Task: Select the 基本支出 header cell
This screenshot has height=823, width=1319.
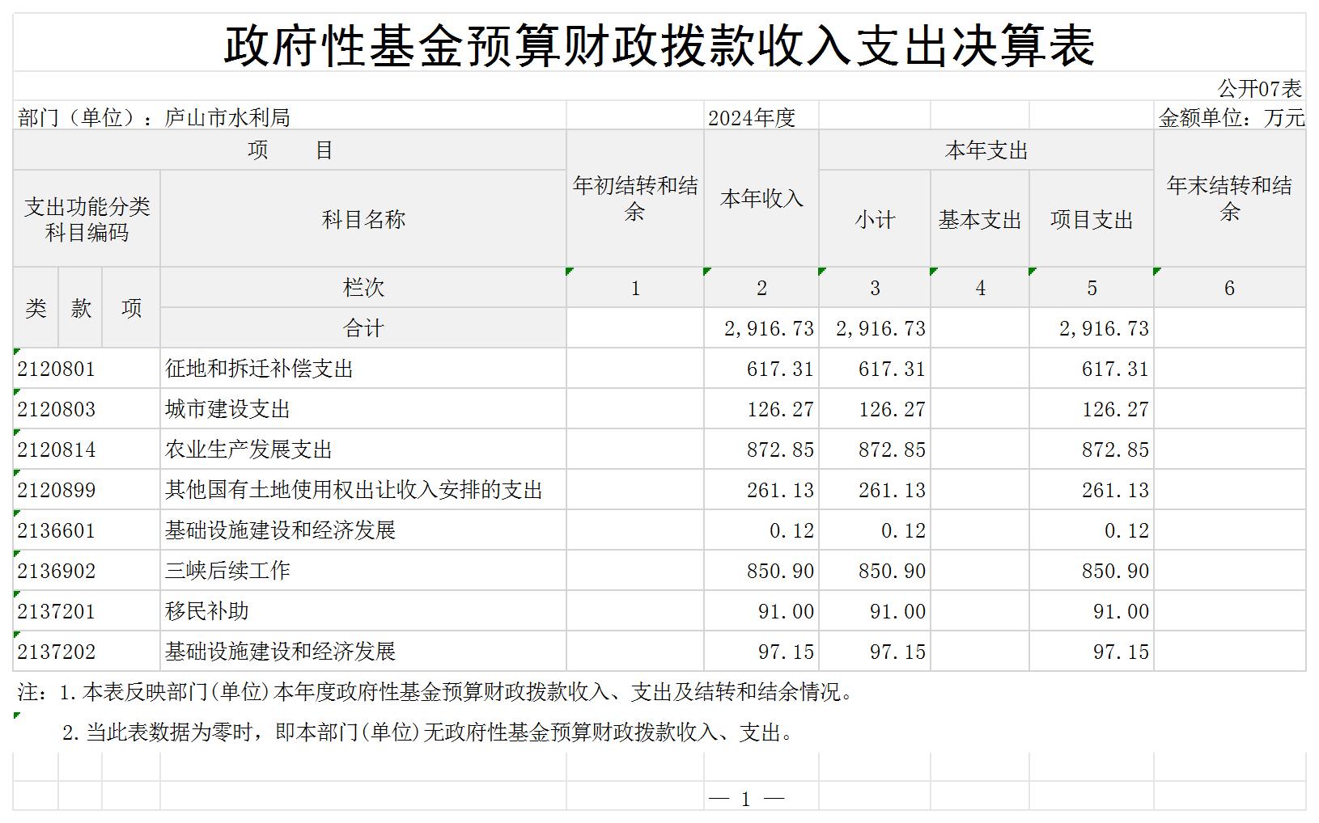Action: point(979,220)
